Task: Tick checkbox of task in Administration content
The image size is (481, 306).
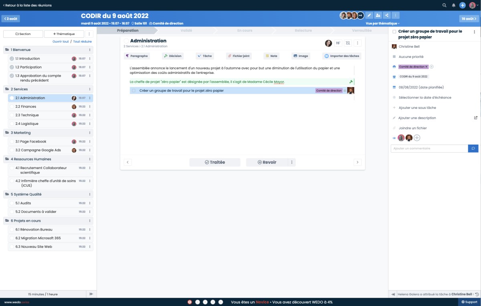Action: (134, 91)
